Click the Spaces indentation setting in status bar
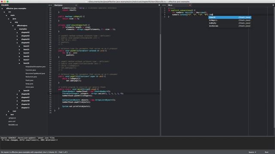Image resolution: width=275 pixels, height=154 pixels. pos(252,152)
